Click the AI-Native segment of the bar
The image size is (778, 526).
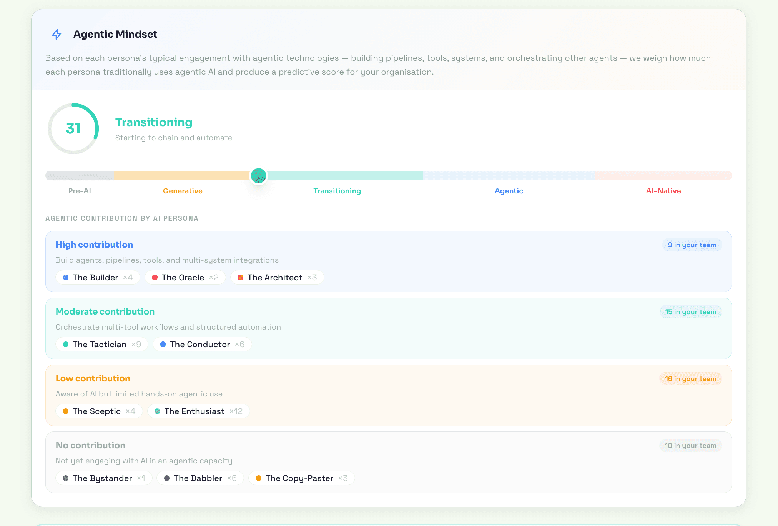(x=663, y=176)
